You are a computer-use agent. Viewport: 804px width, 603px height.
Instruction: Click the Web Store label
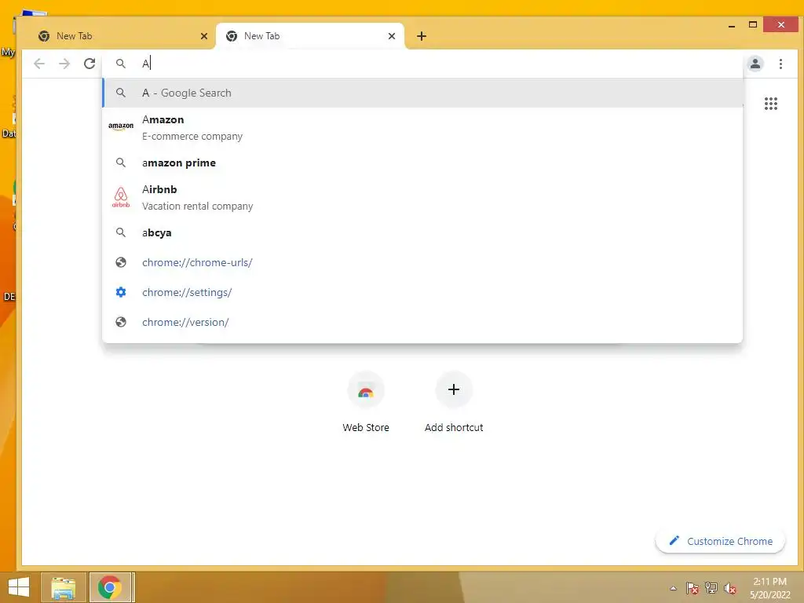pos(366,428)
